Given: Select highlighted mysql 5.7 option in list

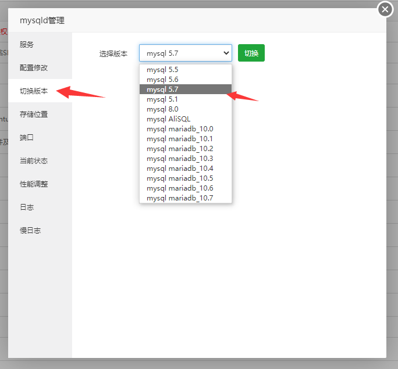Looking at the screenshot, I should (x=186, y=89).
